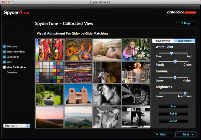Click the Select Workflow step indicator
Image resolution: width=201 pixels, height=140 pixels.
(x=4, y=52)
